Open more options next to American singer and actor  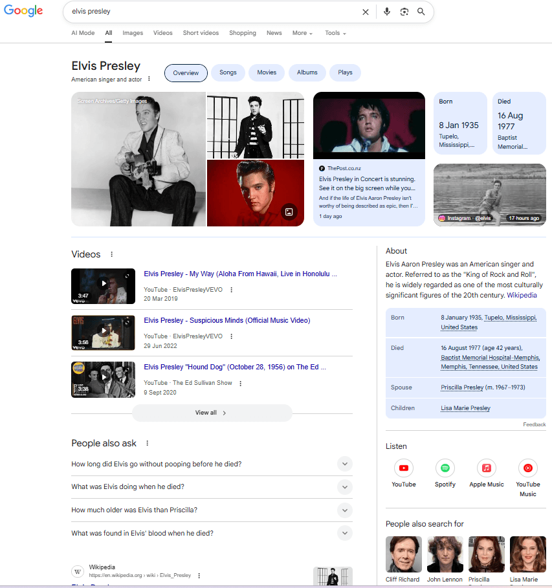(149, 79)
